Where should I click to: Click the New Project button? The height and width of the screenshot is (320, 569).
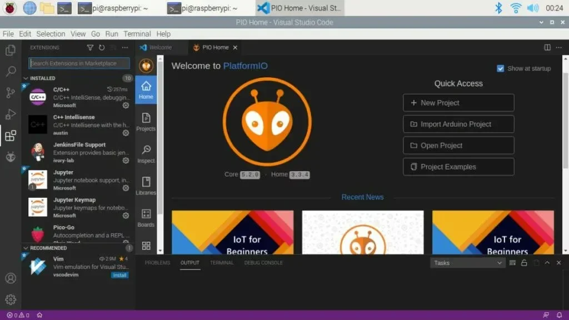458,103
